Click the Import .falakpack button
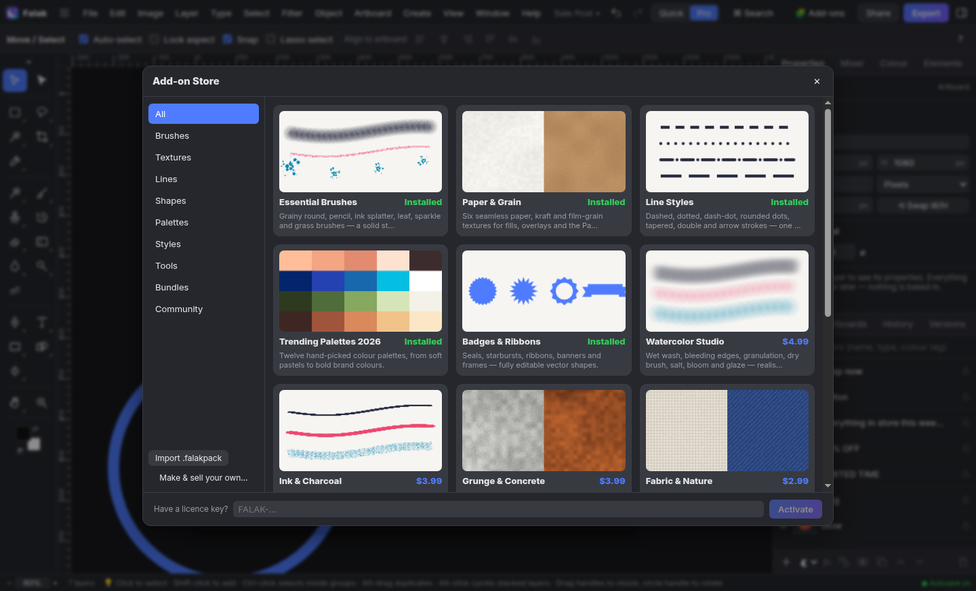The height and width of the screenshot is (591, 976). tap(188, 458)
